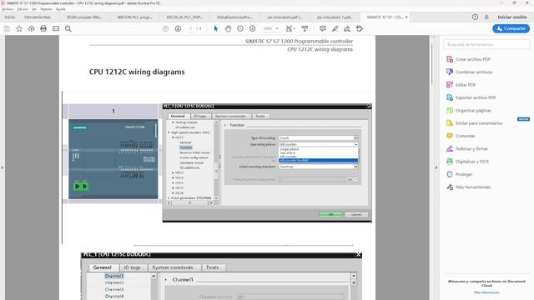Viewport: 534px width, 300px height.
Task: Open the notifications bell
Action: click(486, 17)
